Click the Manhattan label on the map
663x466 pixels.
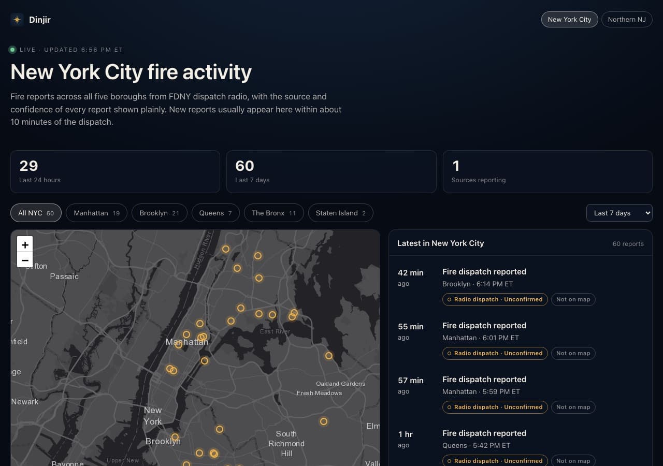click(187, 342)
